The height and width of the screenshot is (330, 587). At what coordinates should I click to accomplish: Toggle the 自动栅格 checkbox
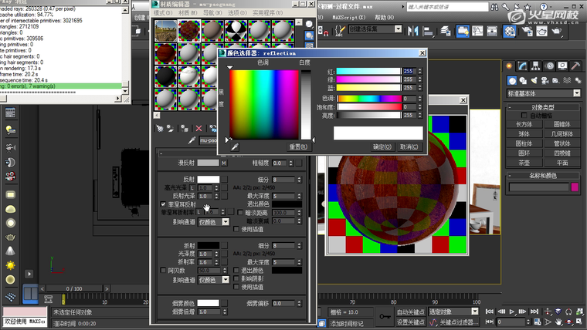coord(524,115)
